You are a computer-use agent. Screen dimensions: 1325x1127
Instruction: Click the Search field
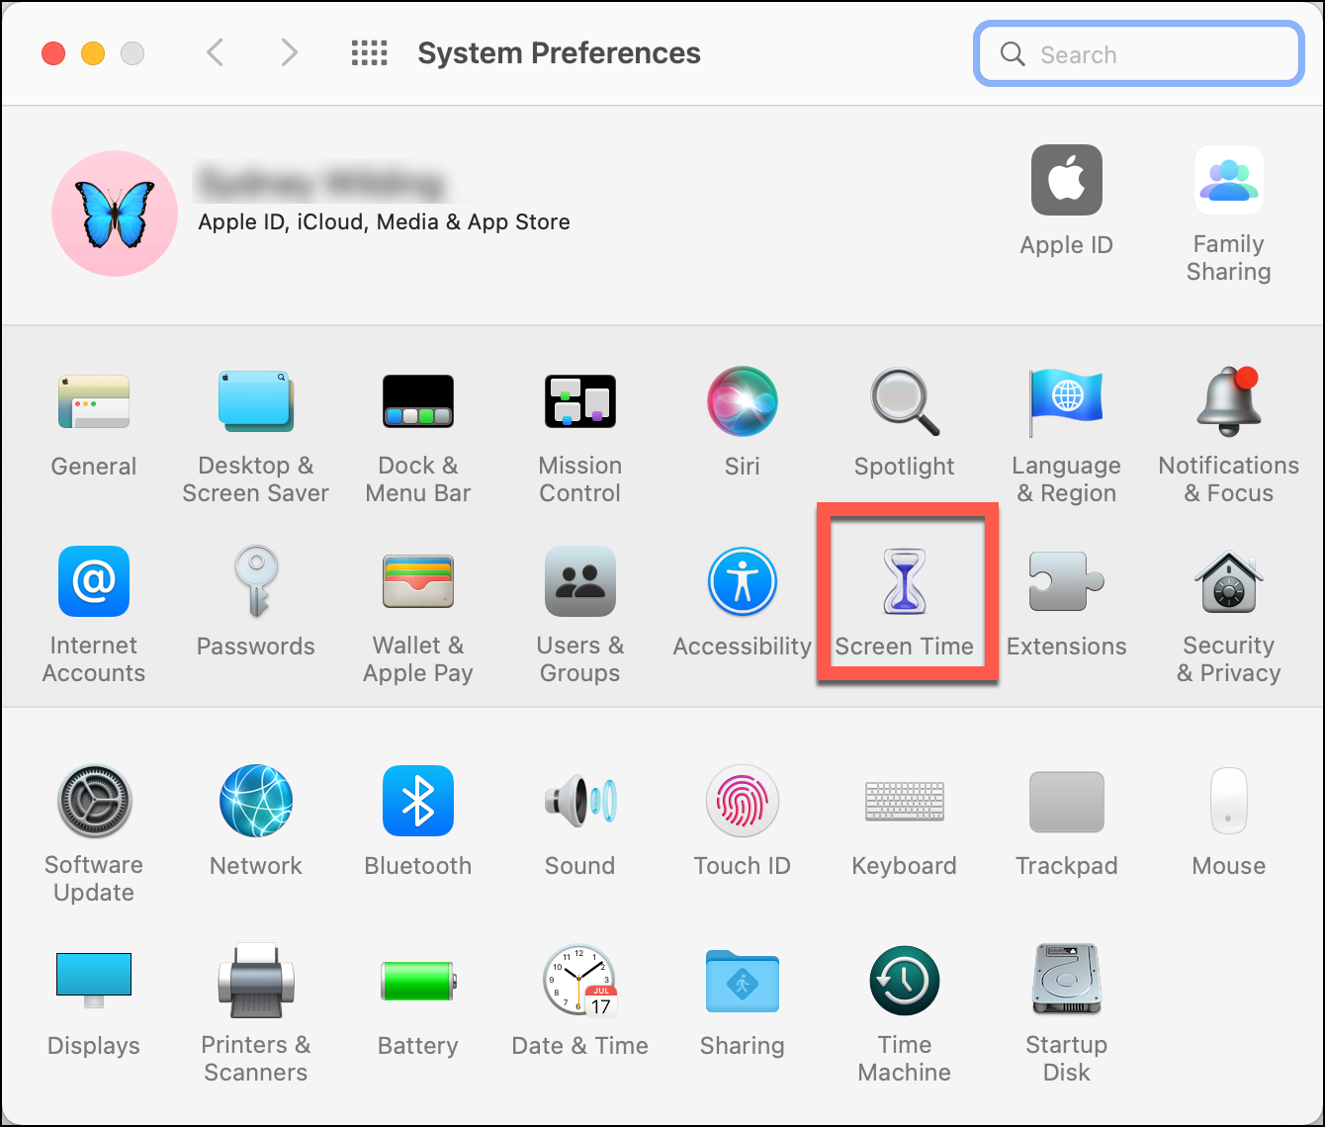[x=1139, y=53]
